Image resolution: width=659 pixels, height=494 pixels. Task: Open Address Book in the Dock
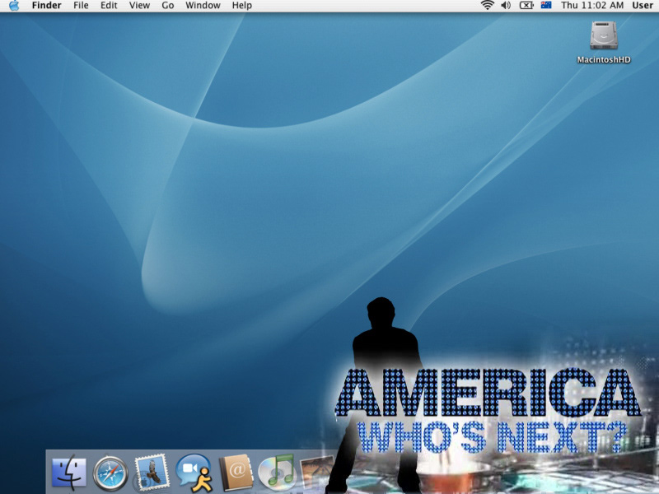point(236,473)
